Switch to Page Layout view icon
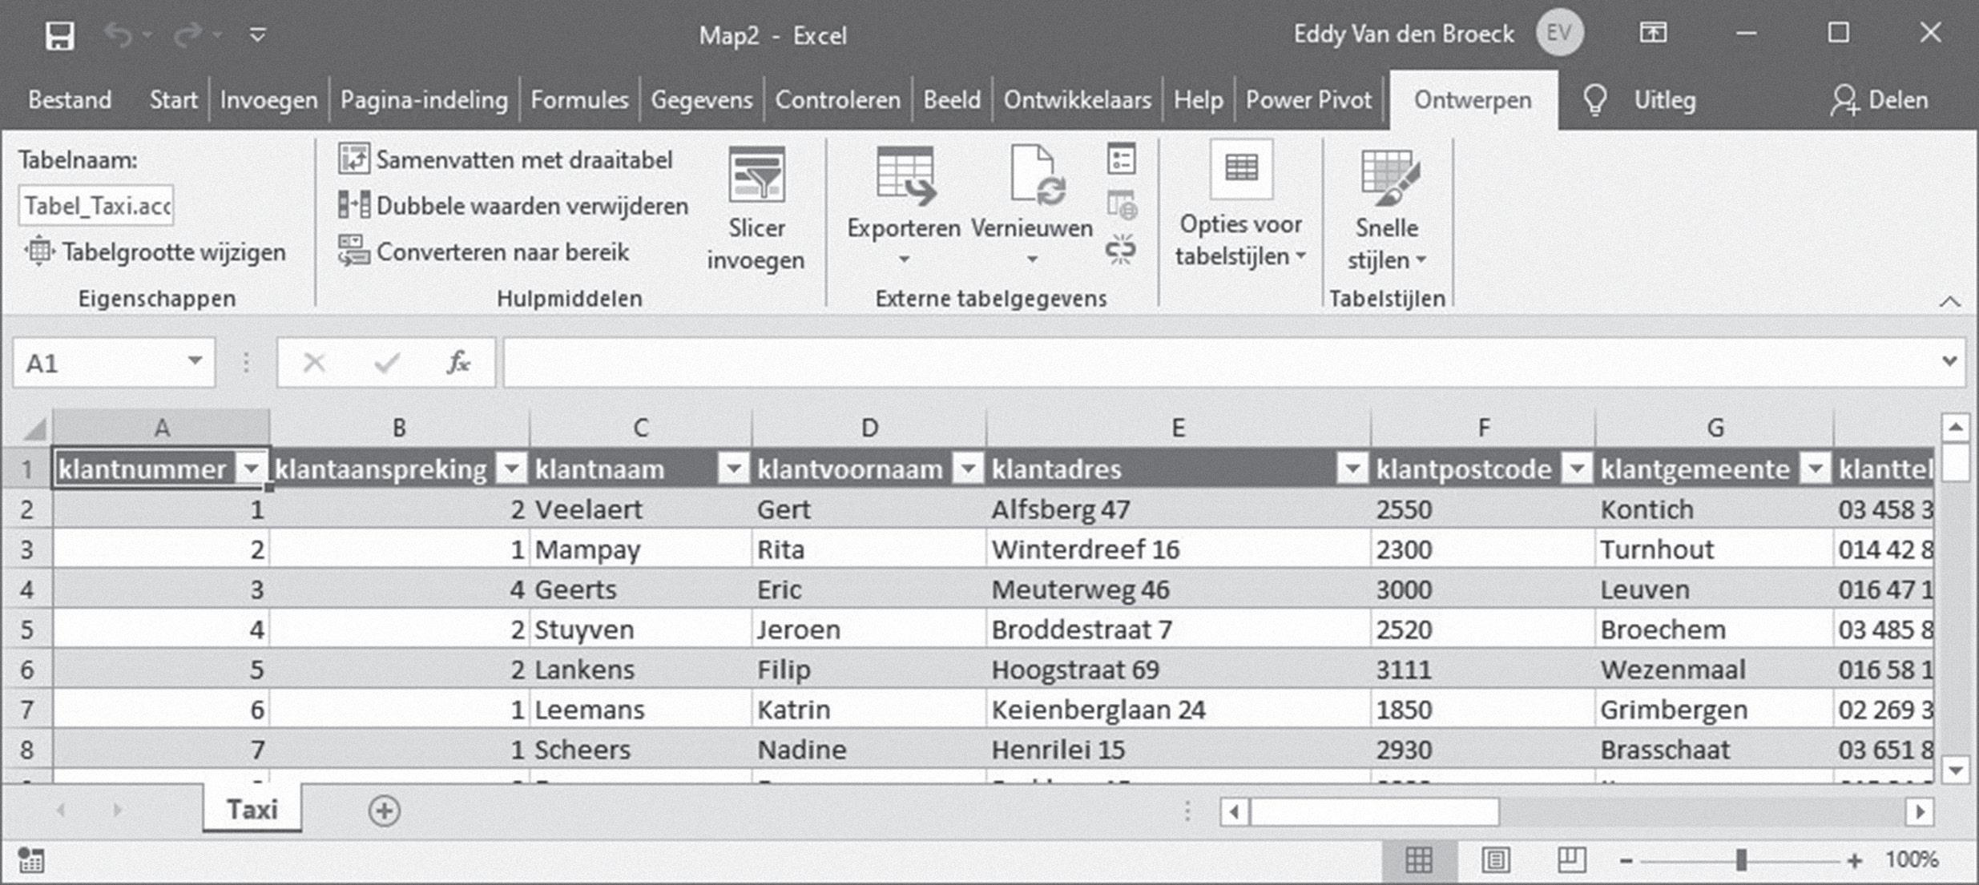The image size is (1979, 885). pyautogui.click(x=1495, y=861)
